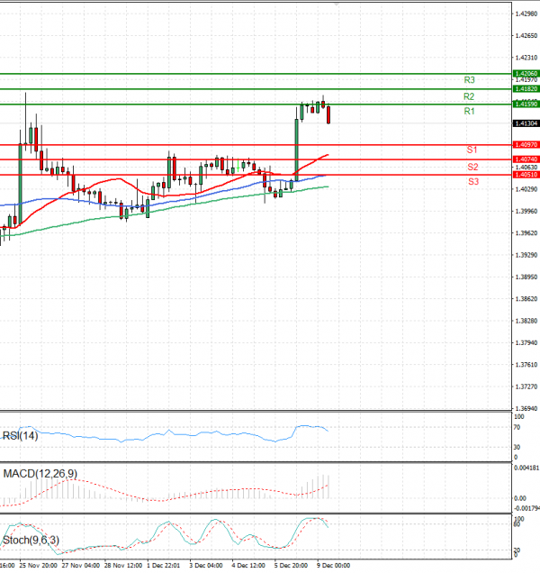Click the S3 support label
The width and height of the screenshot is (540, 573).
pos(473,182)
